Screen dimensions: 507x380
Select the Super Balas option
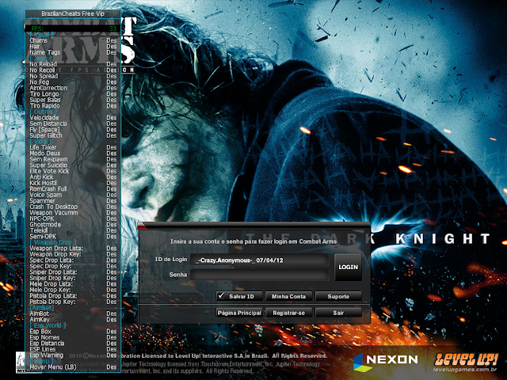[73, 100]
